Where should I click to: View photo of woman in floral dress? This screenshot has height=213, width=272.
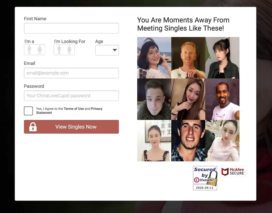click(x=154, y=141)
